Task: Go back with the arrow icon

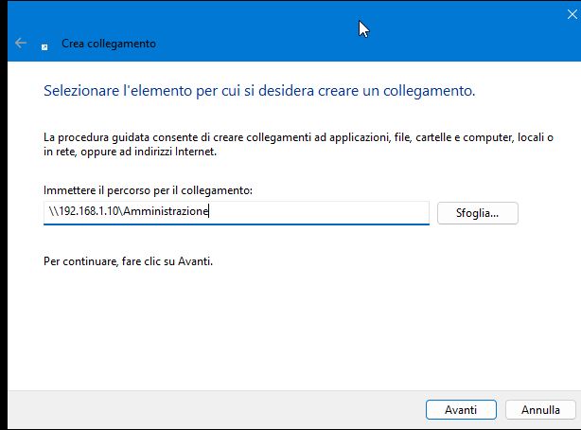Action: [21, 43]
